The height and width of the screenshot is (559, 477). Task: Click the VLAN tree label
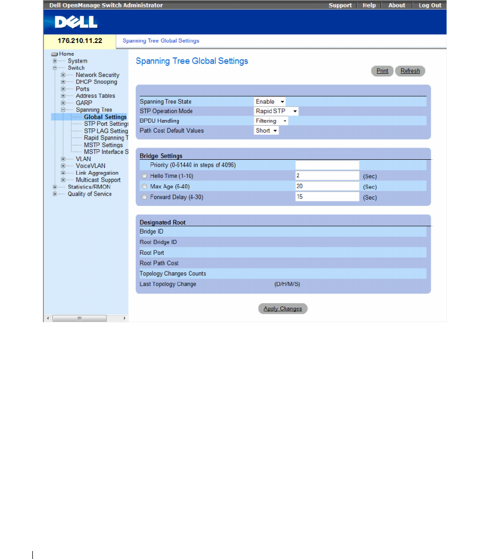tap(83, 159)
